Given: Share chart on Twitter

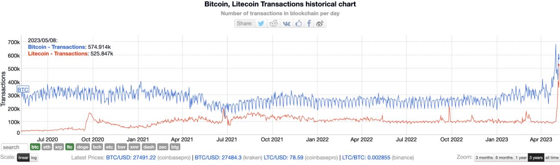Looking at the screenshot, I should click(261, 24).
